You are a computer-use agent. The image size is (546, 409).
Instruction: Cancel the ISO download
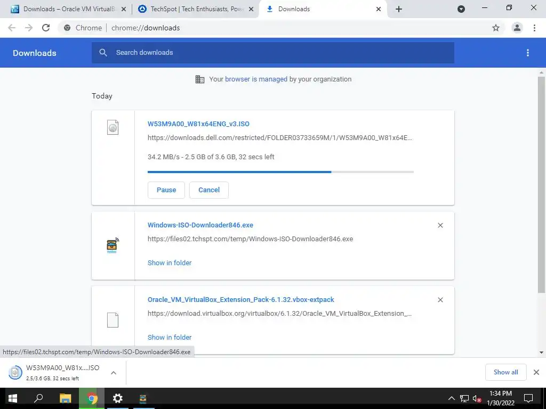pyautogui.click(x=209, y=190)
